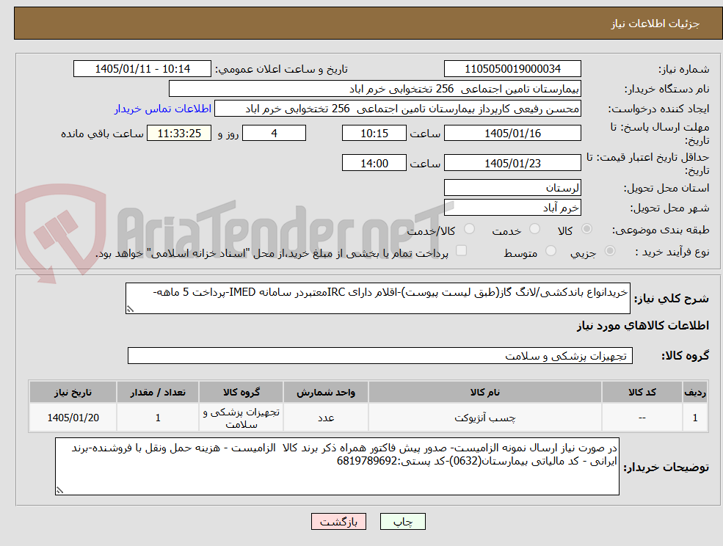Click the شرح کلی نیاز text area
The width and height of the screenshot is (723, 546).
point(377,299)
